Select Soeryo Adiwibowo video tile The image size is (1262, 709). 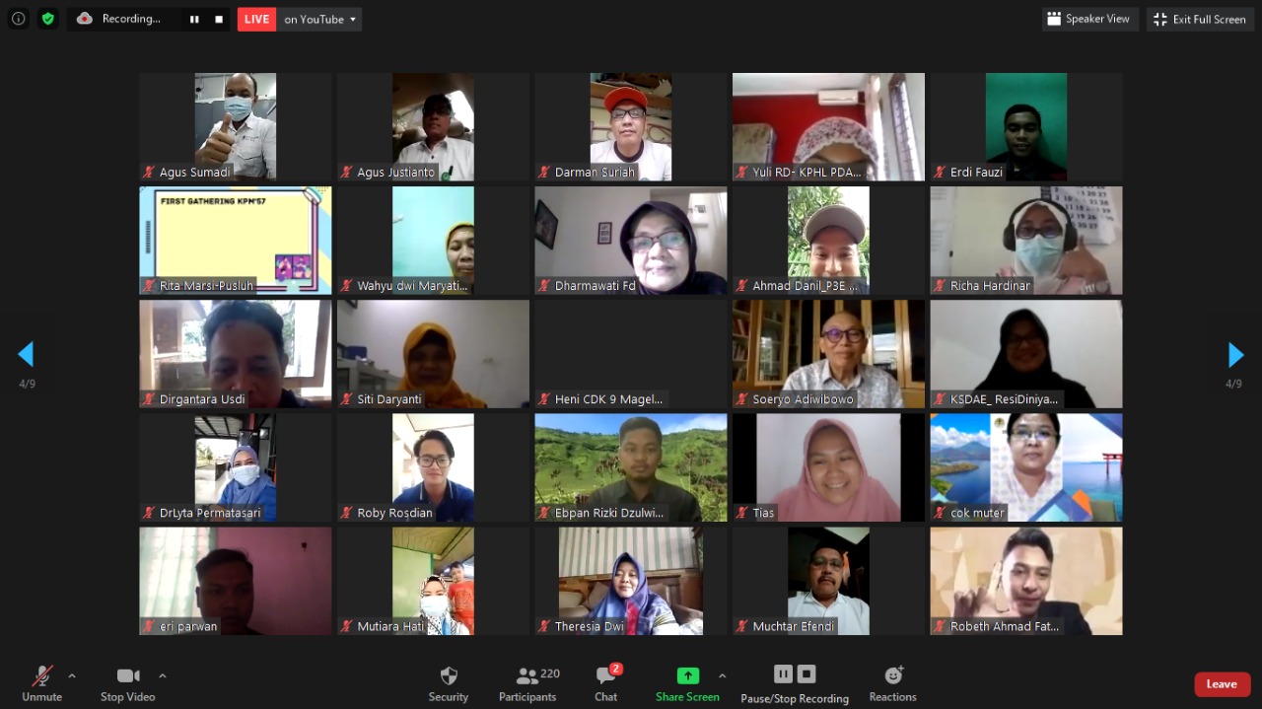point(828,354)
